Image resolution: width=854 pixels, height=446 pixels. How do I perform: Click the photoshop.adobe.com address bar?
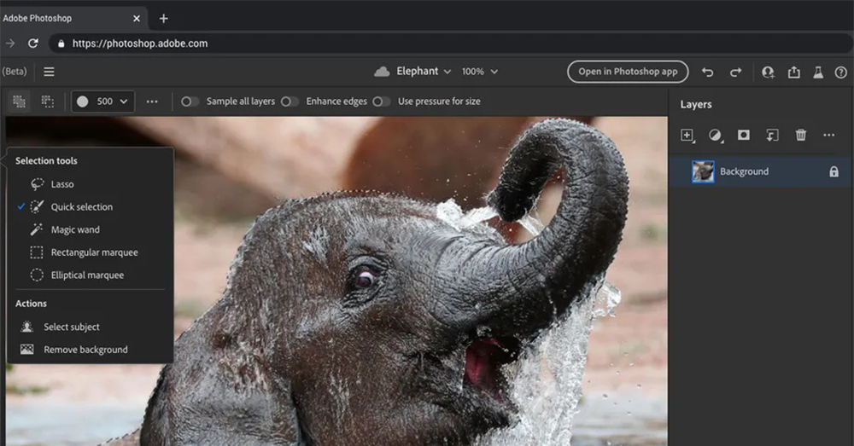coord(450,43)
